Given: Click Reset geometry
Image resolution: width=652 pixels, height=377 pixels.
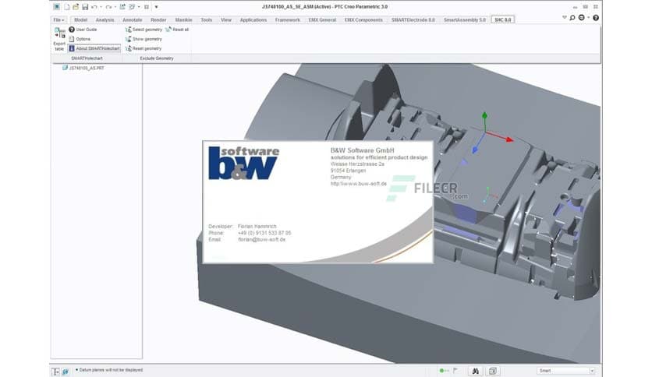Looking at the screenshot, I should 144,48.
